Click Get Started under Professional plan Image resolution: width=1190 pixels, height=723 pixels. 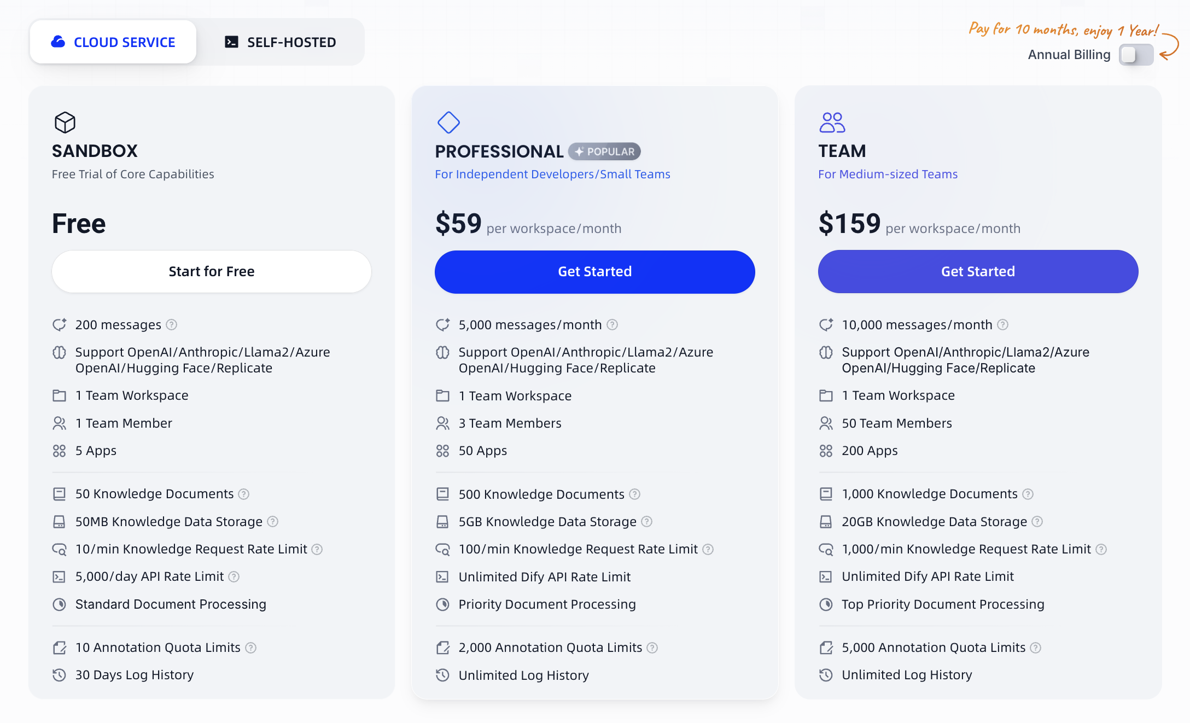click(595, 272)
